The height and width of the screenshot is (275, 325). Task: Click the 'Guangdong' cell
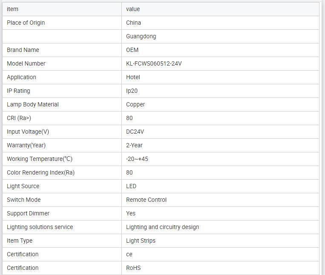[x=141, y=36]
